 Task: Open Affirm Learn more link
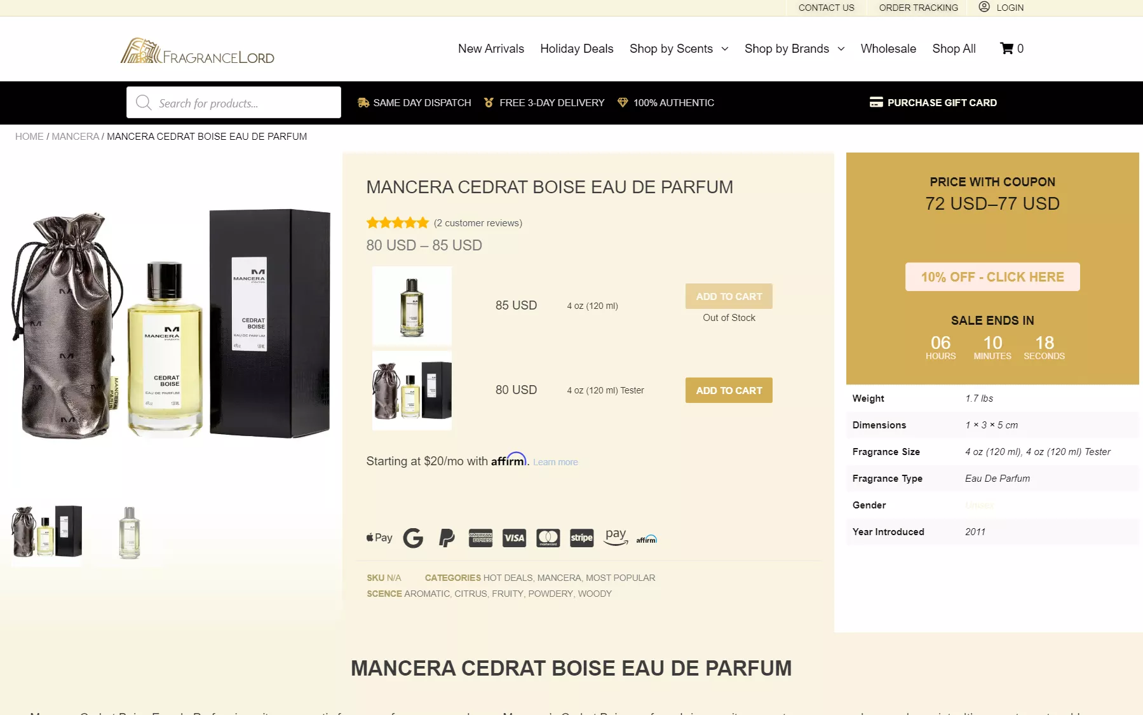click(x=555, y=462)
